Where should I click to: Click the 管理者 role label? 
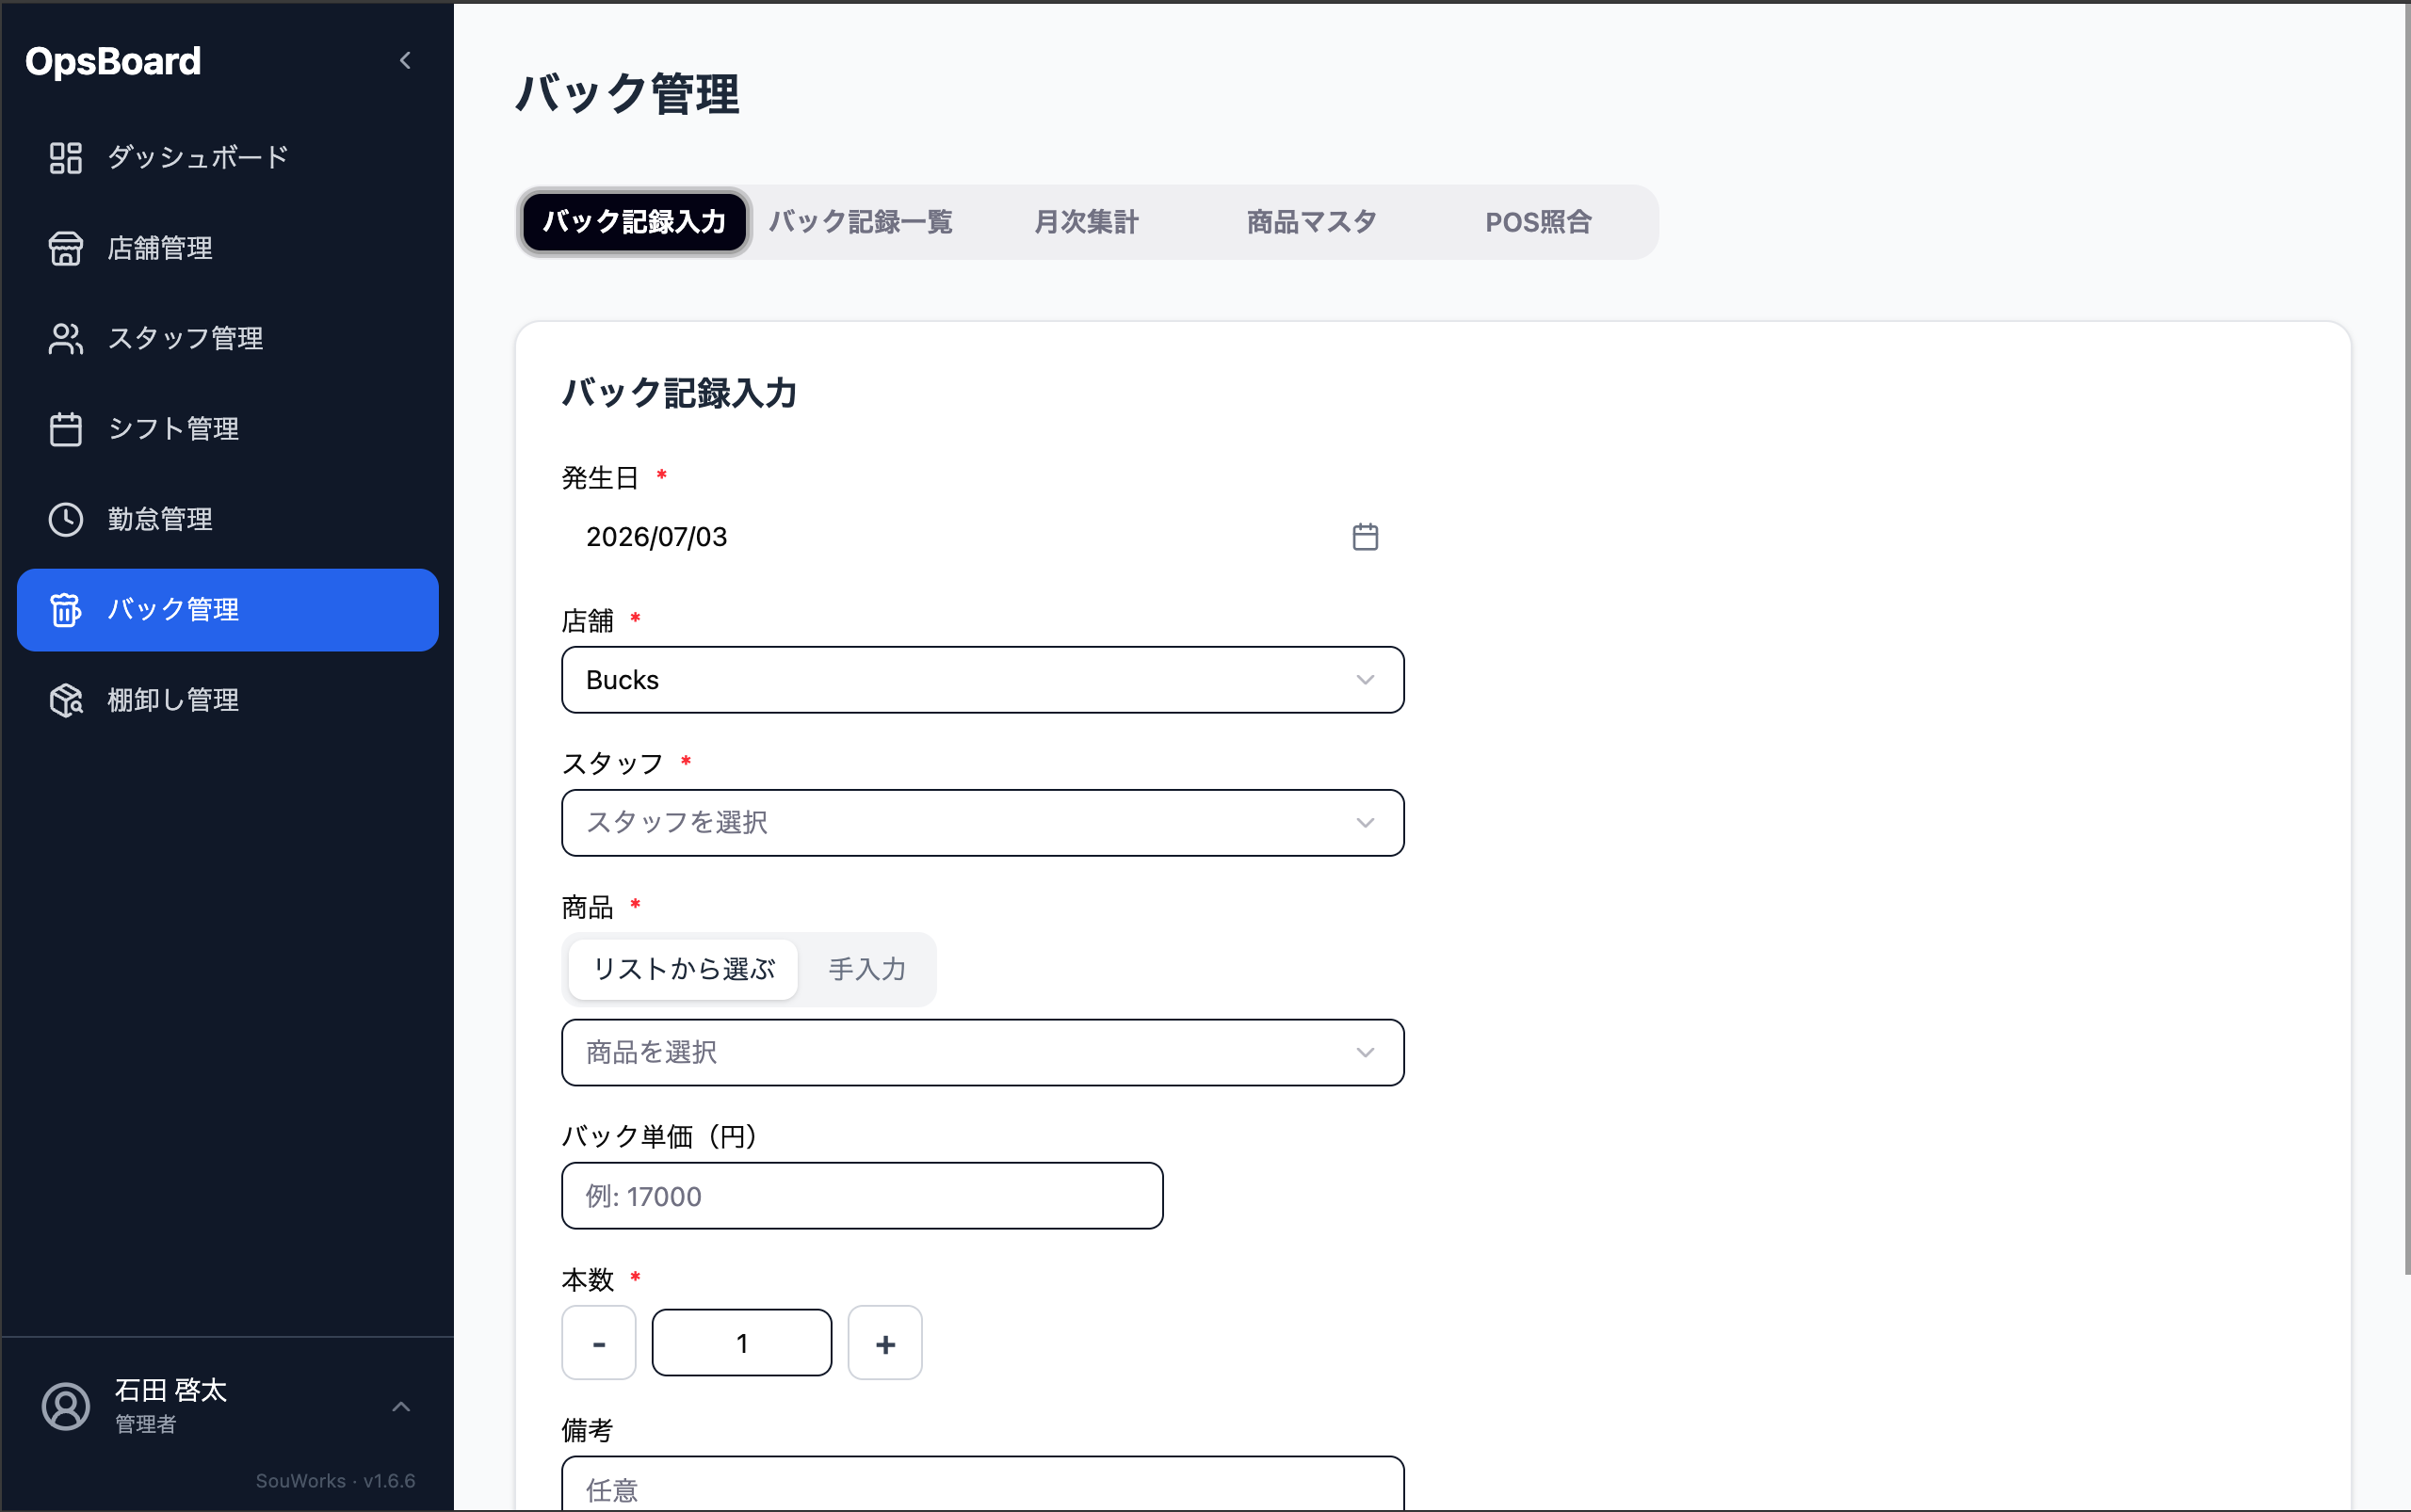(x=146, y=1424)
